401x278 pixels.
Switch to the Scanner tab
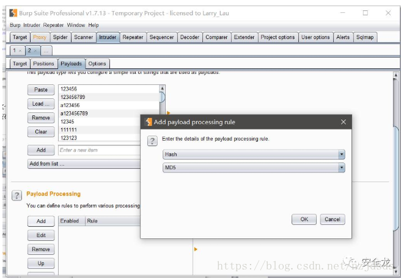83,37
